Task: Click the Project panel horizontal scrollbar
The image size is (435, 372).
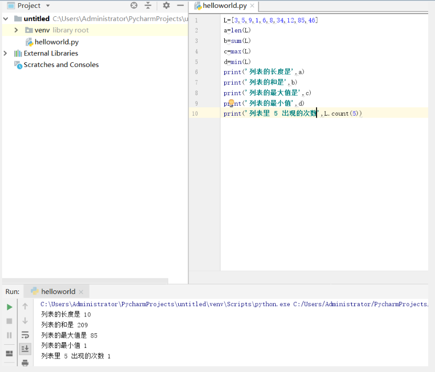Action: click(x=85, y=280)
